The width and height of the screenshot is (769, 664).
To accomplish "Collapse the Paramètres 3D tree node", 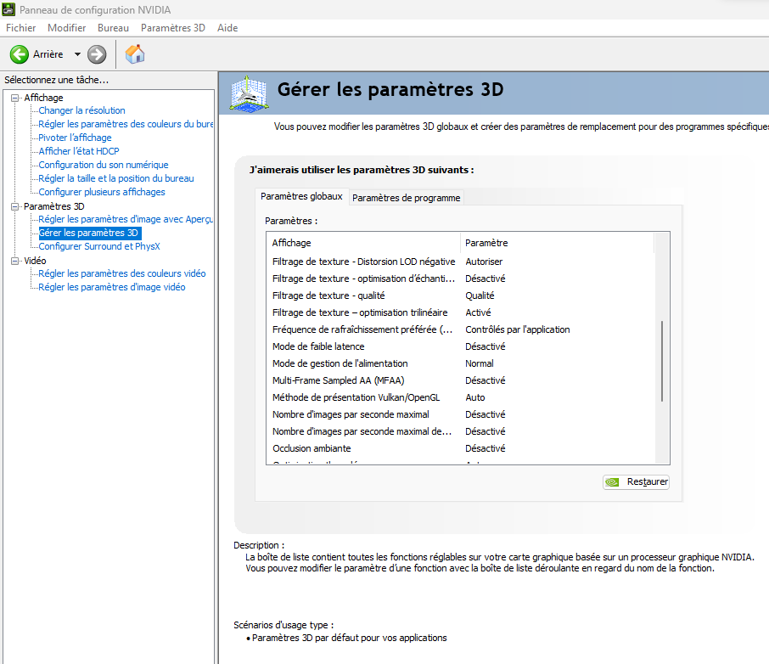I will pyautogui.click(x=14, y=206).
